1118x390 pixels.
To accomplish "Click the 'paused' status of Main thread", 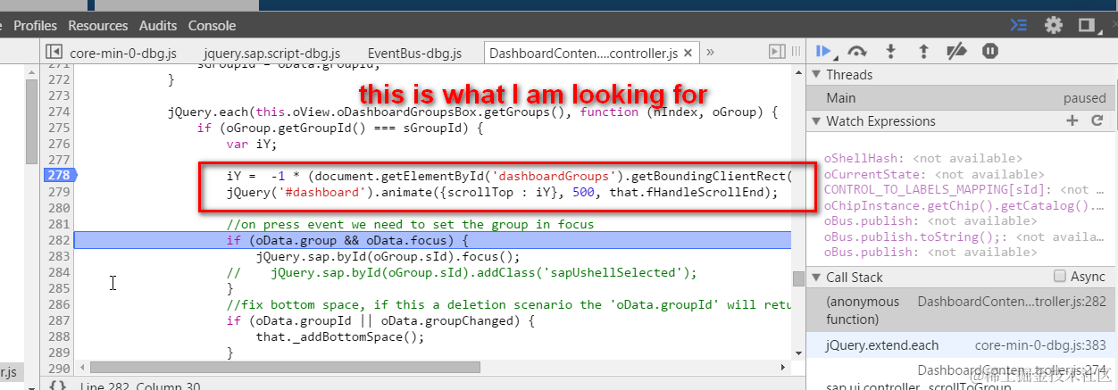I will pyautogui.click(x=1084, y=98).
